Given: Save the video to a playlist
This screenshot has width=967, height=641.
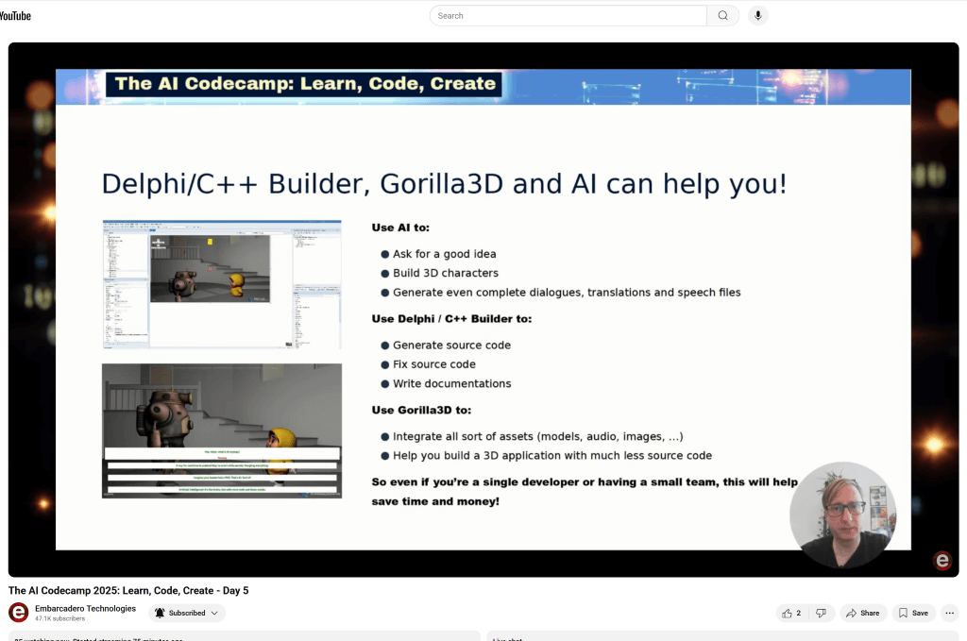Looking at the screenshot, I should tap(913, 614).
